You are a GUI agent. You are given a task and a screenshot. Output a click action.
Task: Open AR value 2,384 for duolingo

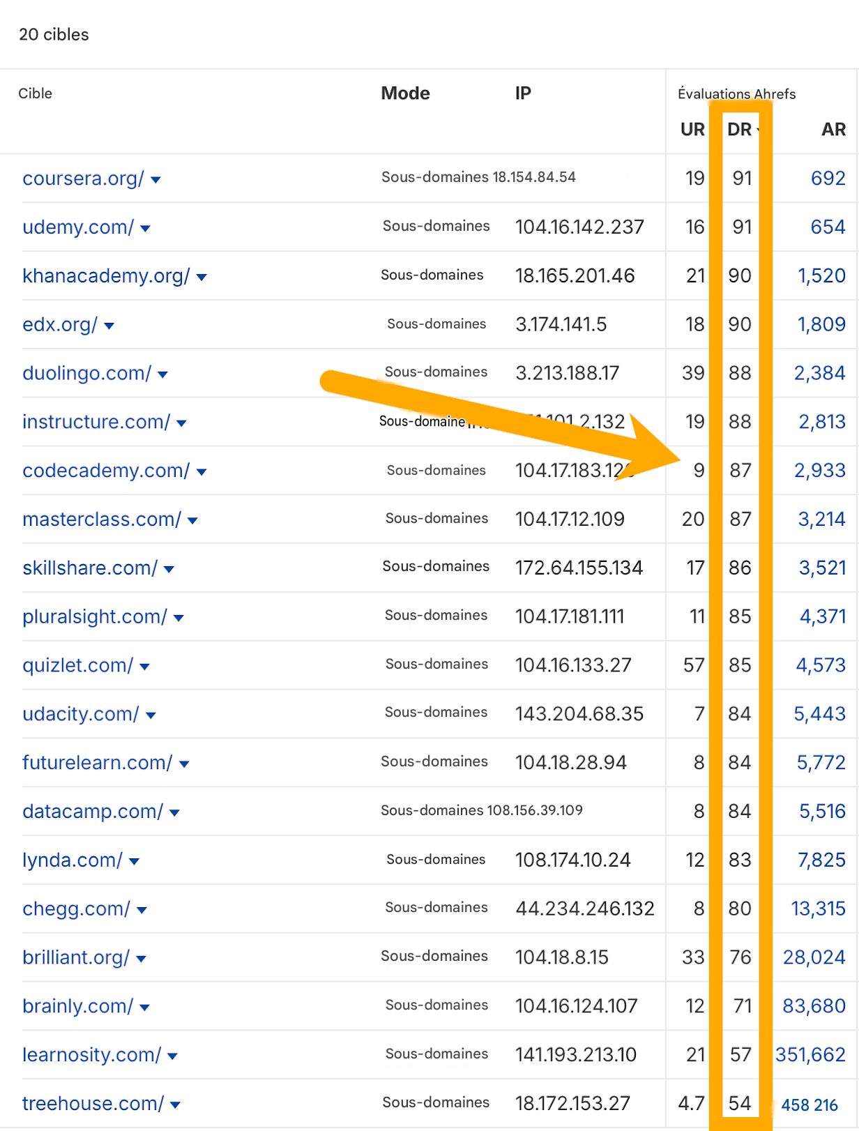[x=820, y=373]
